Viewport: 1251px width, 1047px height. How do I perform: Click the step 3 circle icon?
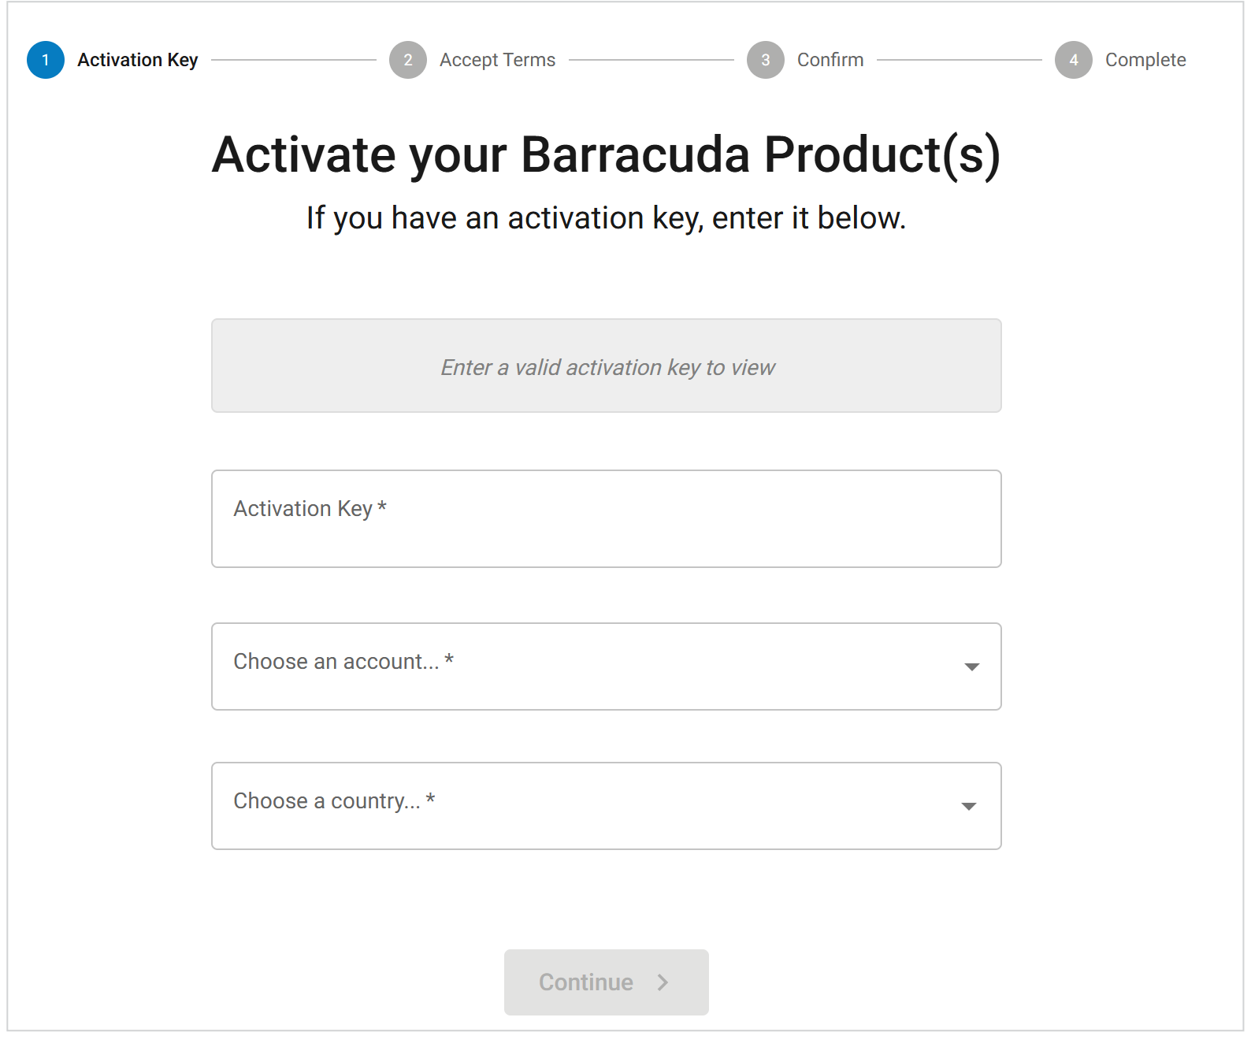(x=766, y=60)
